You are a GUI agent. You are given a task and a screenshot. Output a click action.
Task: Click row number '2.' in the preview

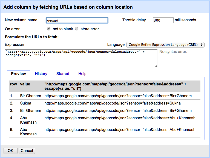tap(12, 103)
